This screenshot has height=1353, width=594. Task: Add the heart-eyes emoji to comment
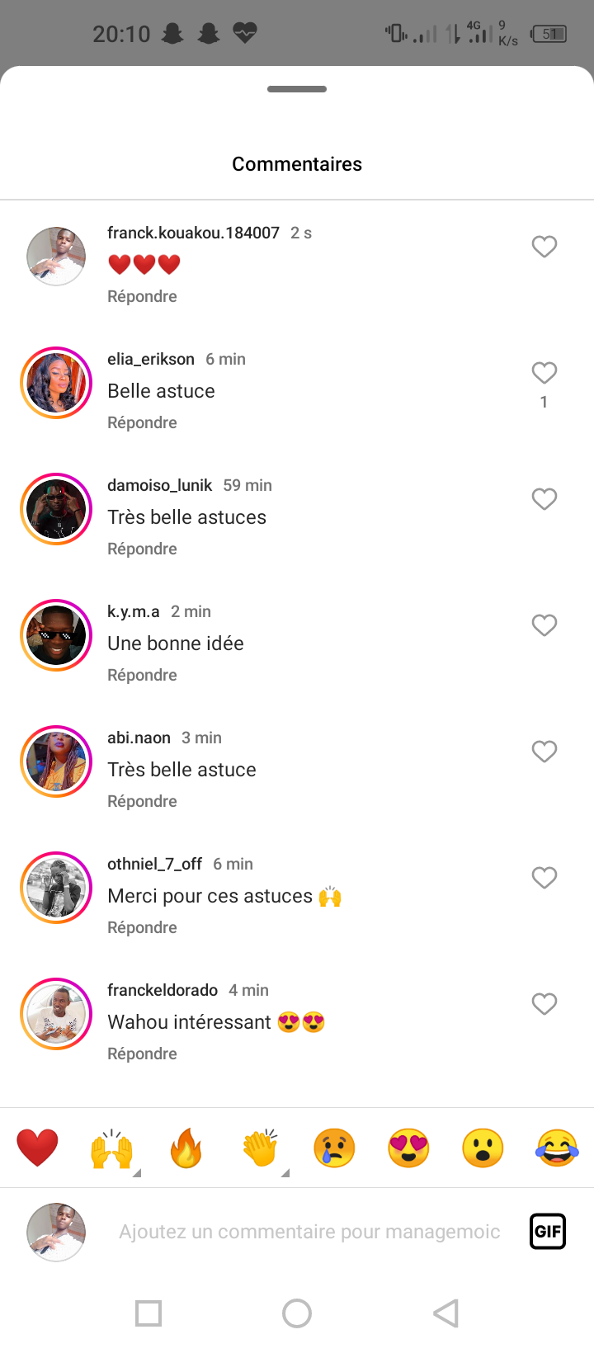tap(408, 1148)
